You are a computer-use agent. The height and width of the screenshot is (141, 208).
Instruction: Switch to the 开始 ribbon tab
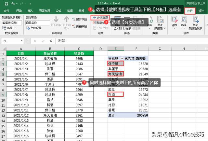[19, 11]
